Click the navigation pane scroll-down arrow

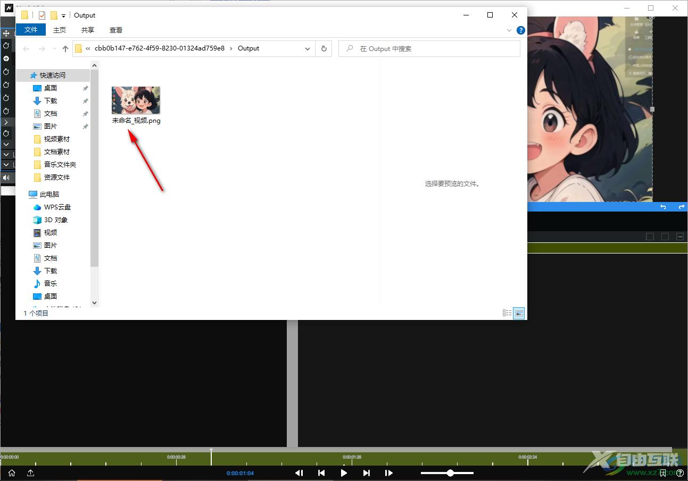(x=95, y=303)
